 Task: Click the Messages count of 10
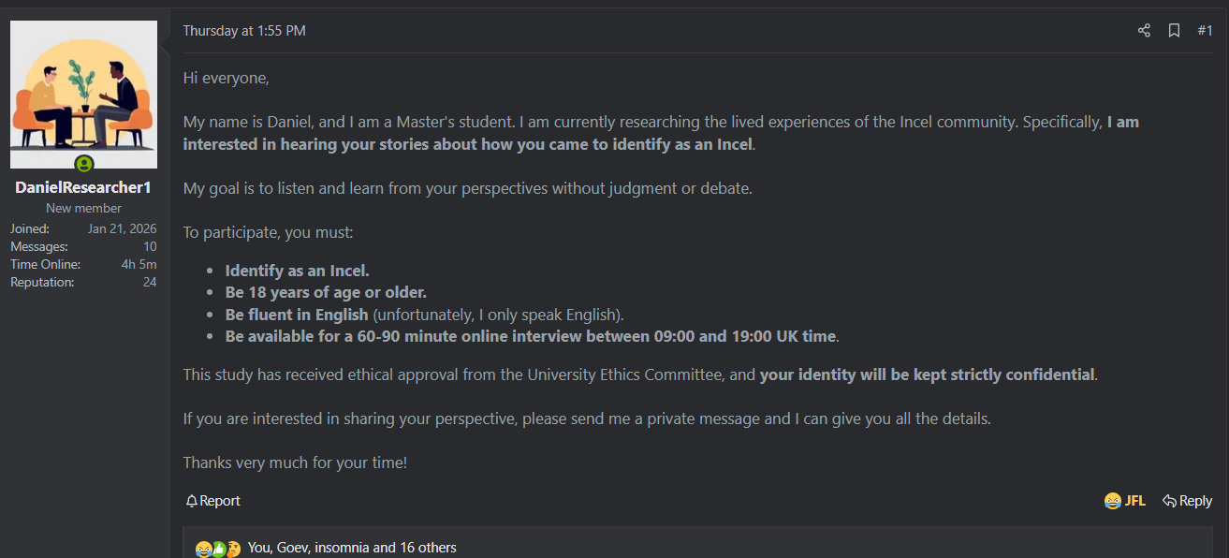pos(149,246)
